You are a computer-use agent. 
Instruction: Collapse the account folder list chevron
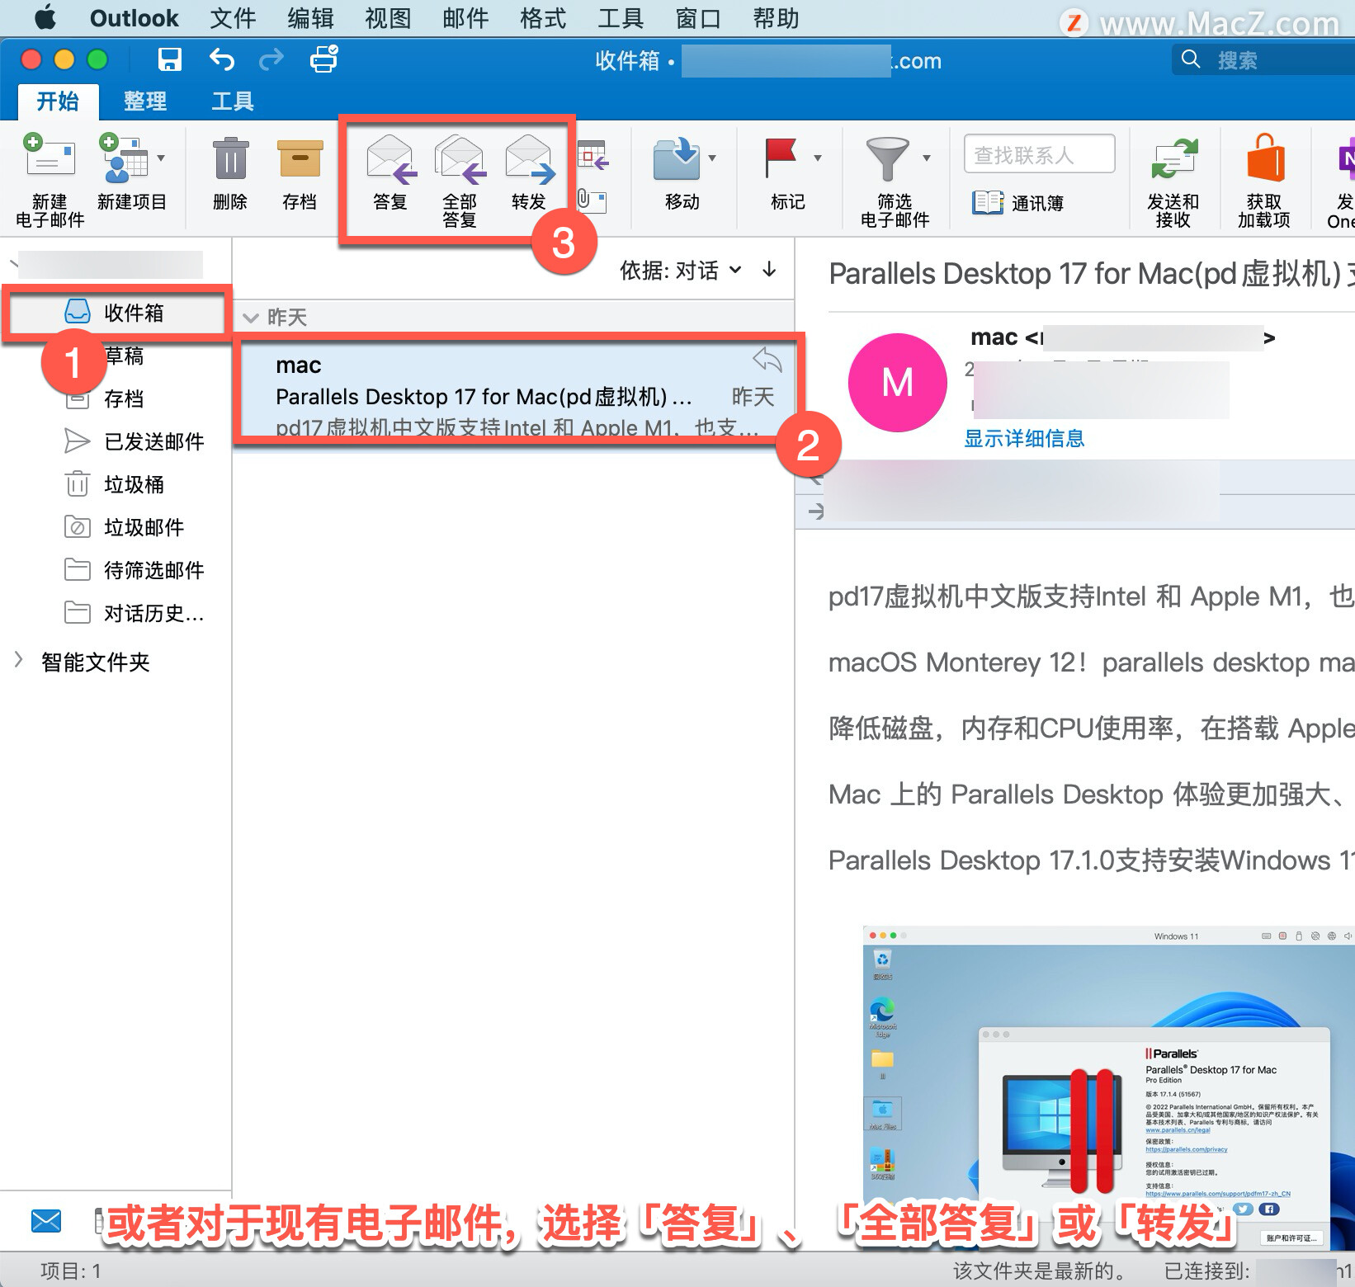tap(12, 264)
